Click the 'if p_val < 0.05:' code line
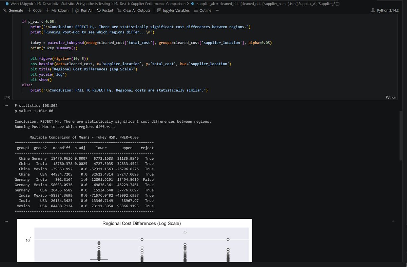 [39, 21]
